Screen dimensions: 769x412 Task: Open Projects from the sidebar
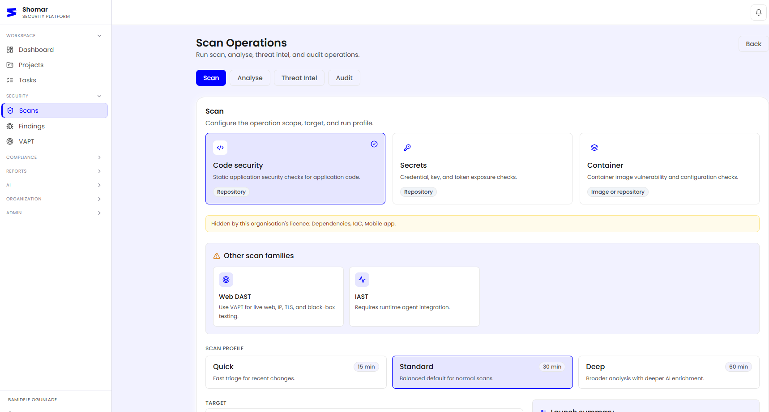(x=55, y=65)
